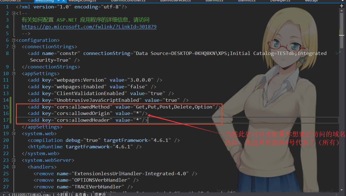Click the vertical scrollbar thumb

pyautogui.click(x=342, y=30)
